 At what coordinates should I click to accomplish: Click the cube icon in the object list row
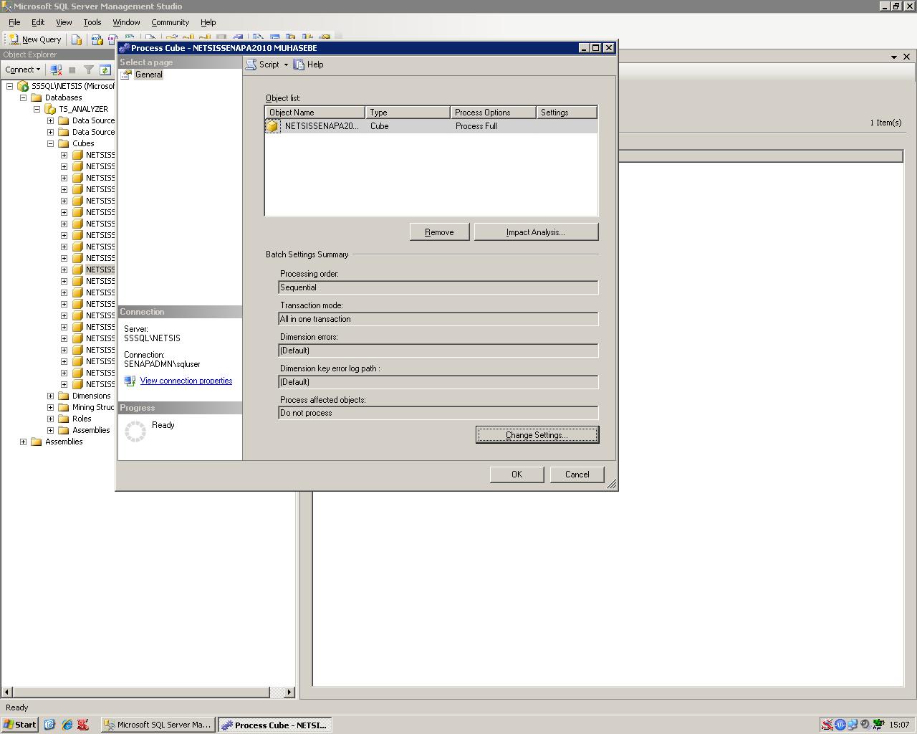tap(273, 126)
